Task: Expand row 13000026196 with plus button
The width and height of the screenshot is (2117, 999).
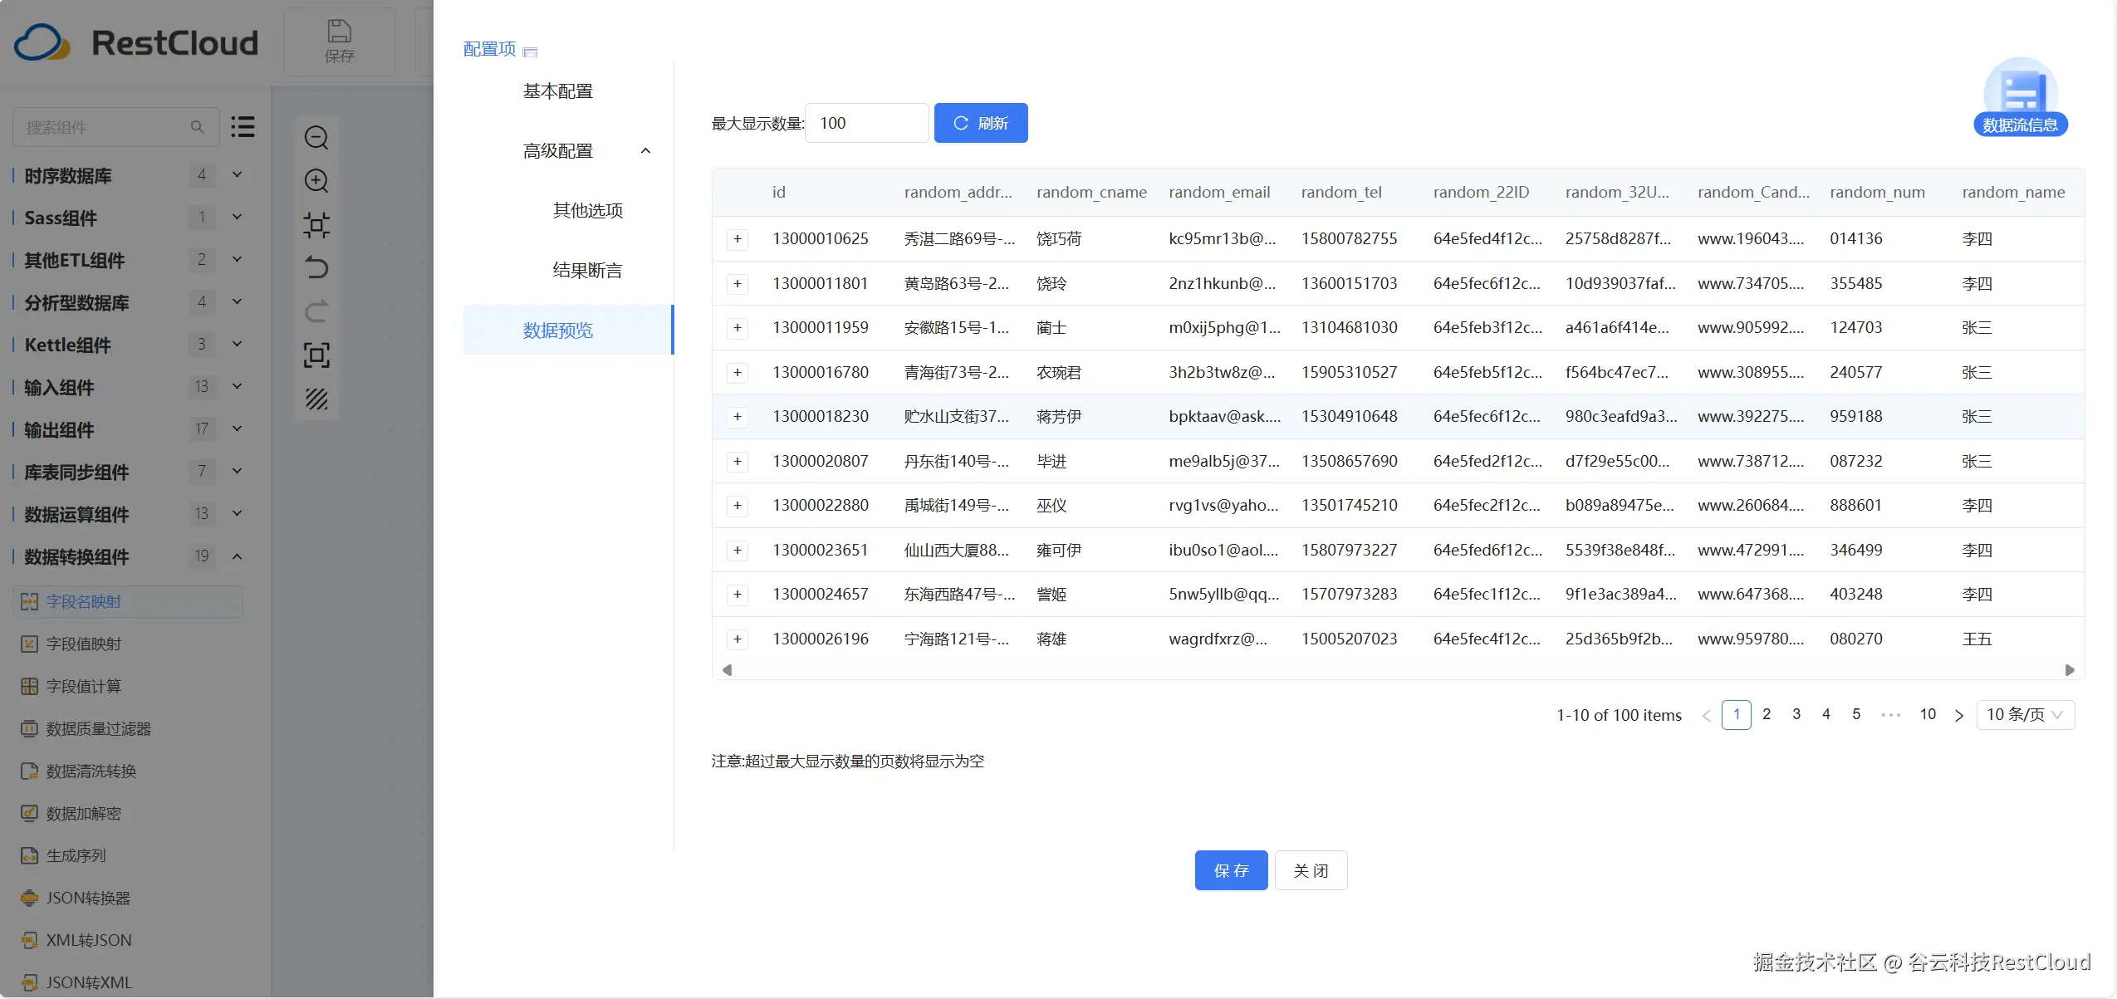Action: point(738,639)
